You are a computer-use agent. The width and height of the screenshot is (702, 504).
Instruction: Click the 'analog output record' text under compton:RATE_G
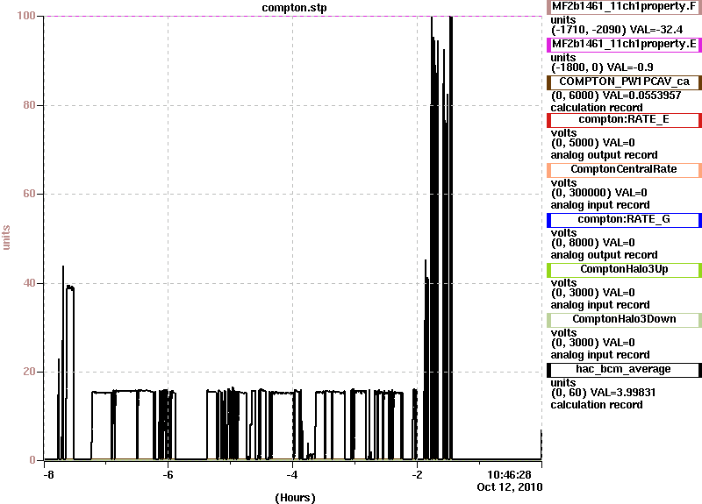604,255
